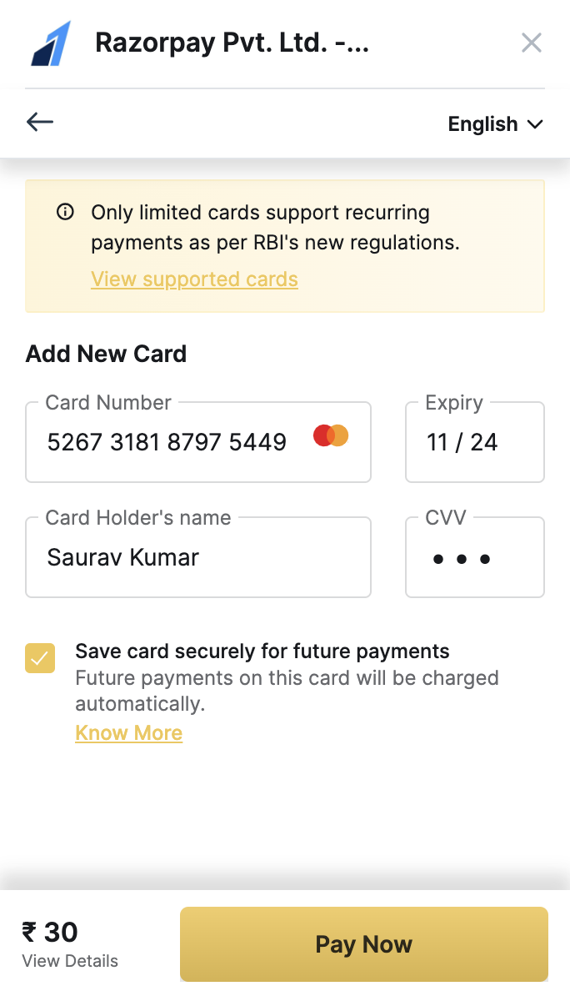Edit the Card Holder's name field

198,557
